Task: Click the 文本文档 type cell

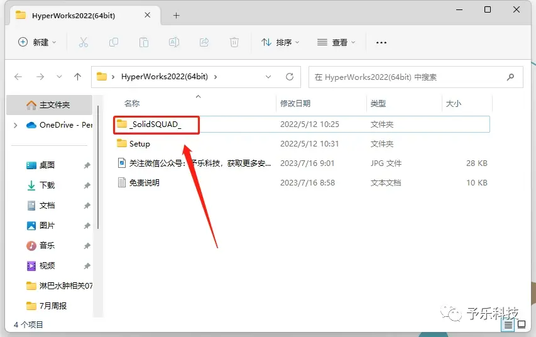Action: point(386,183)
